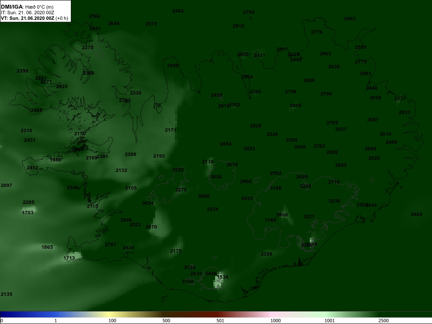This screenshot has width=432, height=324.
Task: Click the map value 2952
Action: point(178,170)
